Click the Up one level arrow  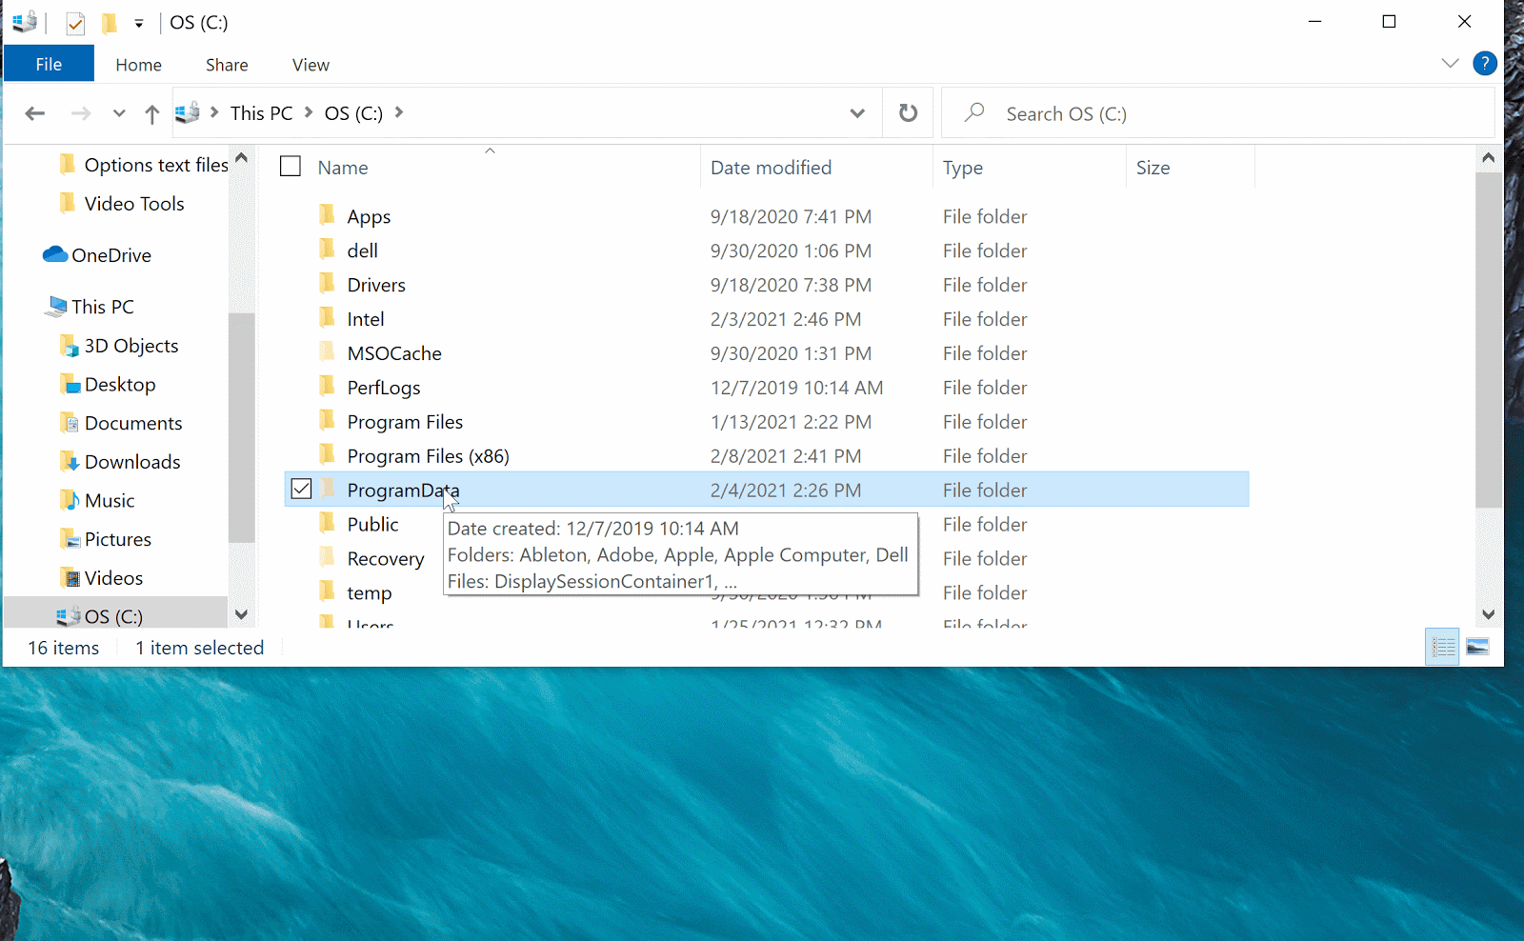click(x=151, y=112)
